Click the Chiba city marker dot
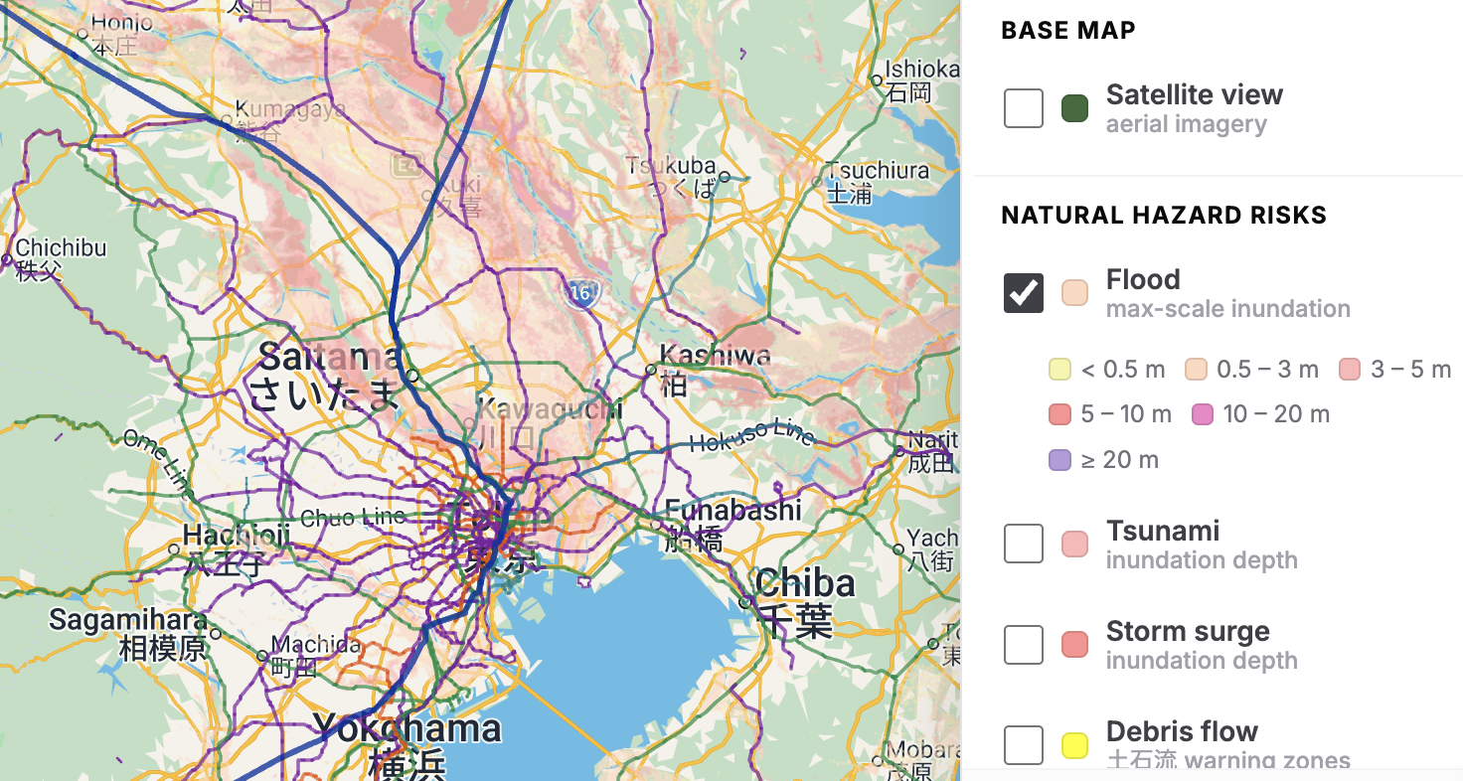Viewport: 1463px width, 781px height. pos(744,603)
